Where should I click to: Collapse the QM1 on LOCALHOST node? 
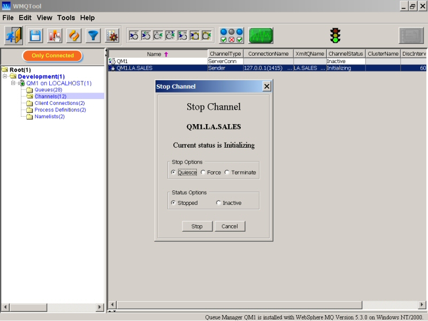(13, 83)
